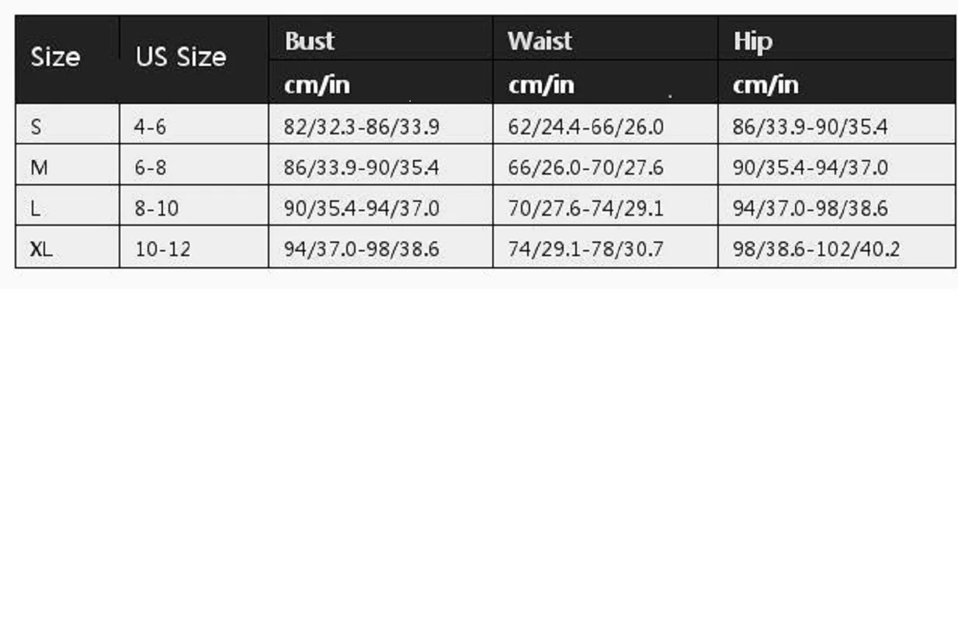Select the size M row label
The image size is (958, 621).
coord(39,168)
